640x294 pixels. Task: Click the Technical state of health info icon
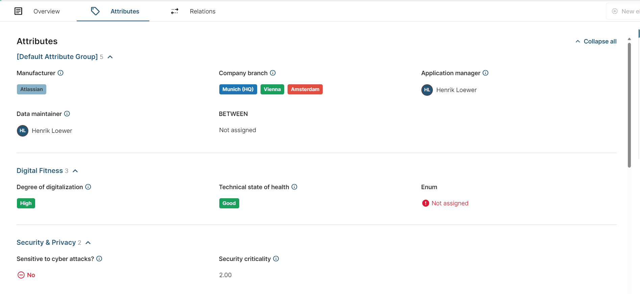coord(294,187)
